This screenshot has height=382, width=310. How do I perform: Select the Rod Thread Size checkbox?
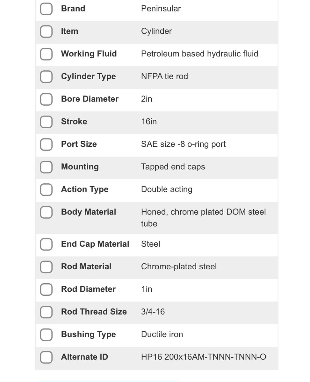click(x=46, y=312)
